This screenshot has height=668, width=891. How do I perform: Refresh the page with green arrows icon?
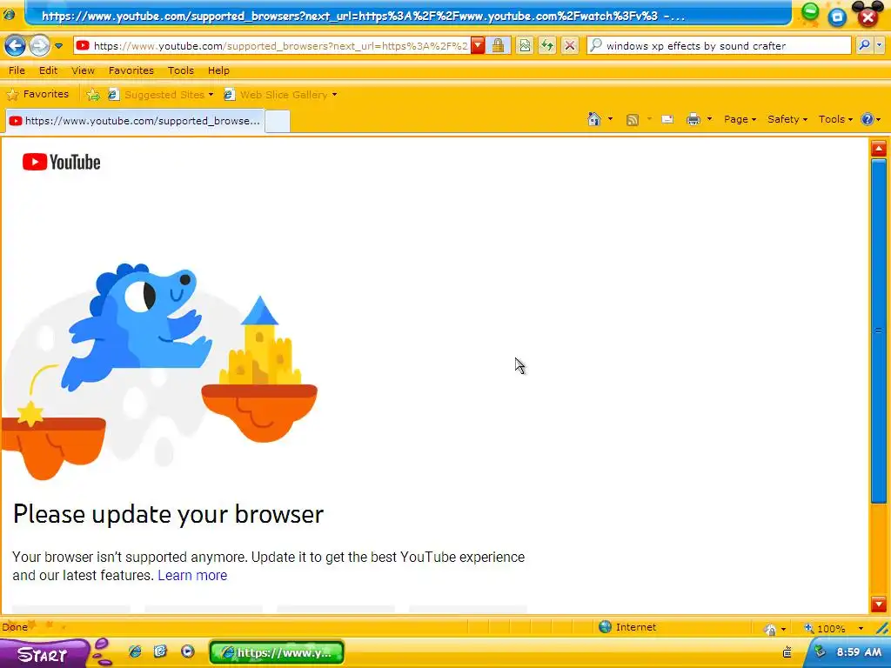point(547,45)
